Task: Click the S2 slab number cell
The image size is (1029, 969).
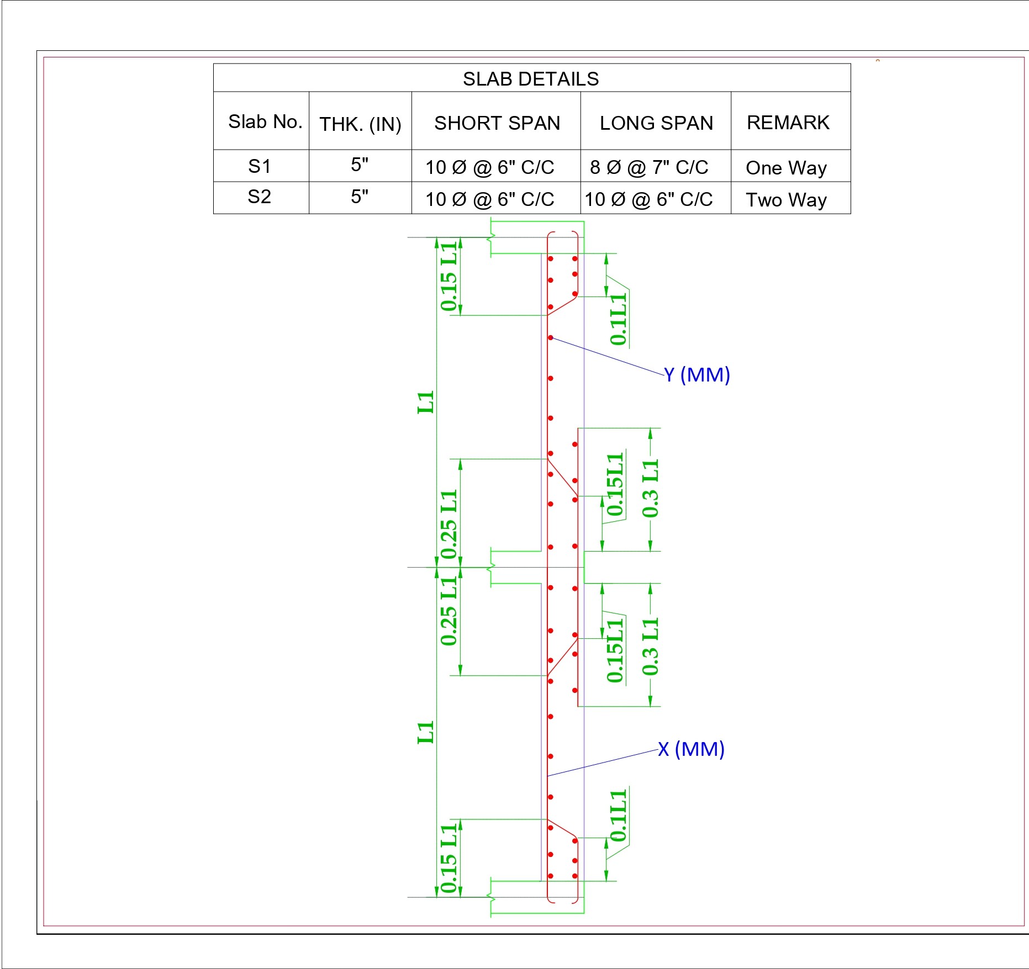Action: [260, 197]
